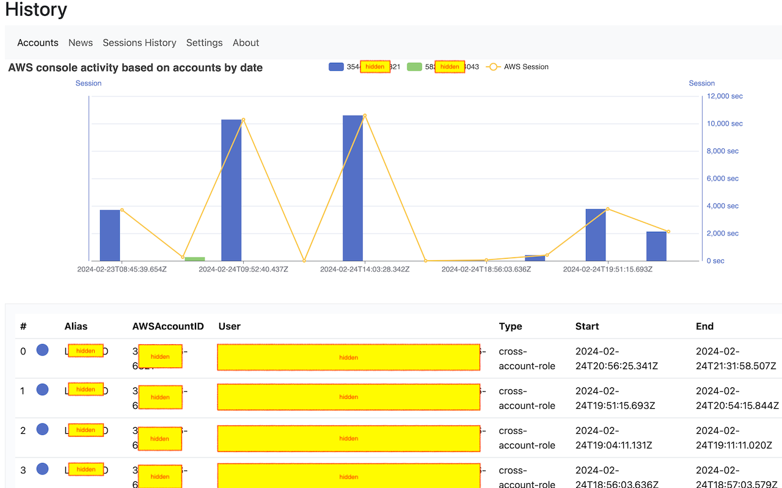Select the blue account icon in row 1
The image size is (782, 488).
42,389
